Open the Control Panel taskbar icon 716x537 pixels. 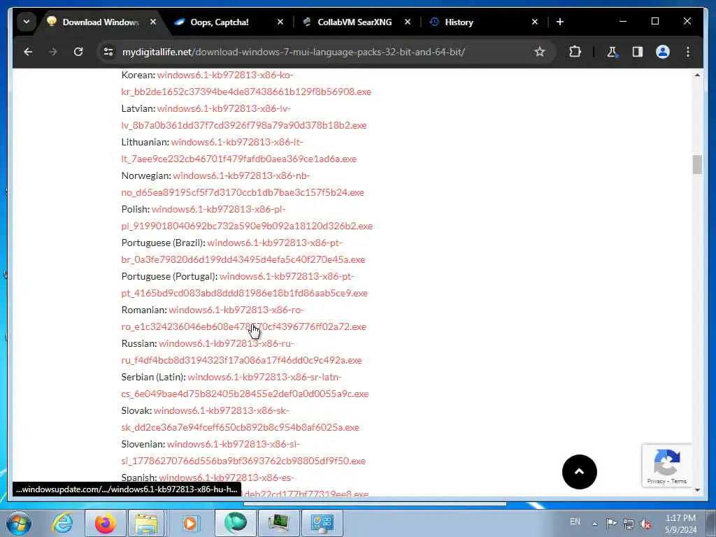click(322, 523)
